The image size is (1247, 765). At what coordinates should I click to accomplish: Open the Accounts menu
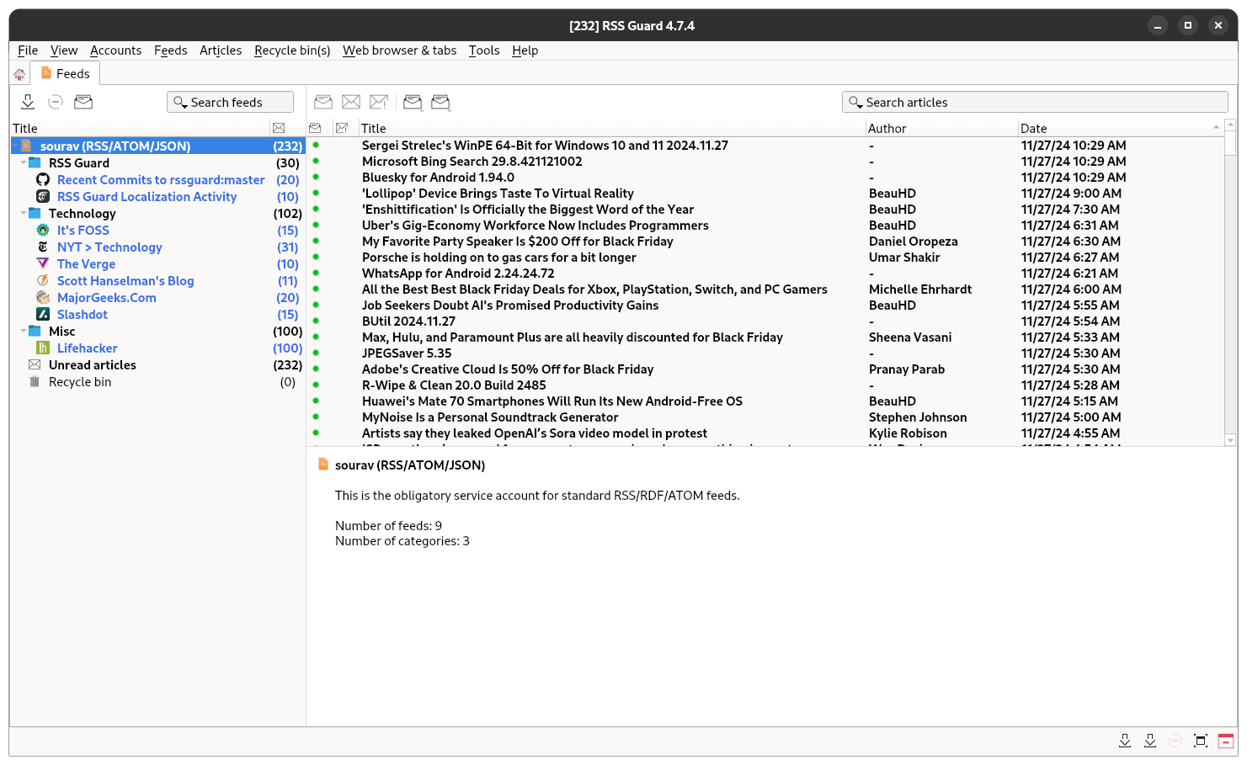coord(115,50)
